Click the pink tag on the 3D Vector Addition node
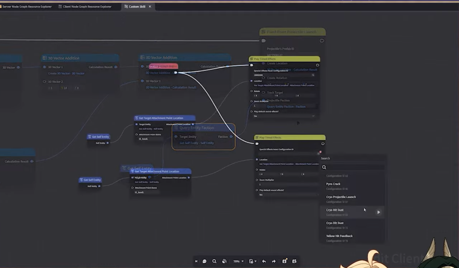 click(164, 66)
